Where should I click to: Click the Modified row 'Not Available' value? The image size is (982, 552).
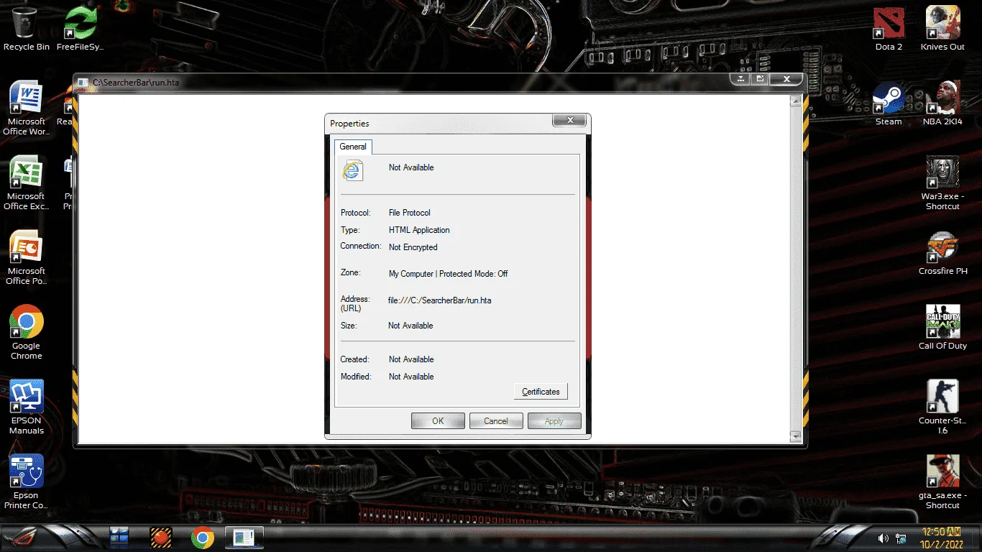point(411,377)
